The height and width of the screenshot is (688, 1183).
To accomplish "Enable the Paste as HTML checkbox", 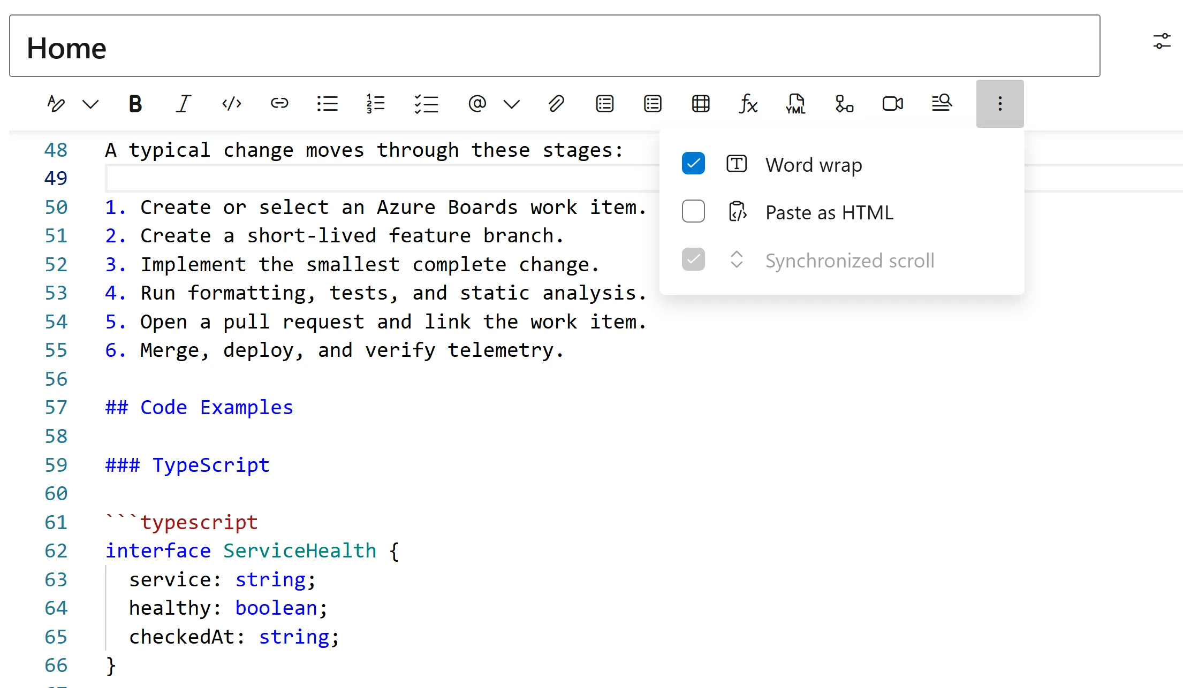I will point(693,211).
